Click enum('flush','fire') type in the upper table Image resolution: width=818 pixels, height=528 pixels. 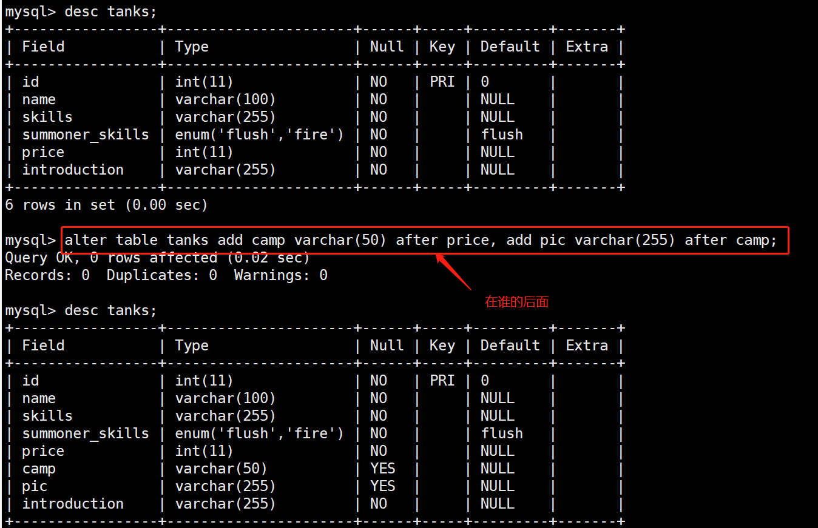coord(260,135)
